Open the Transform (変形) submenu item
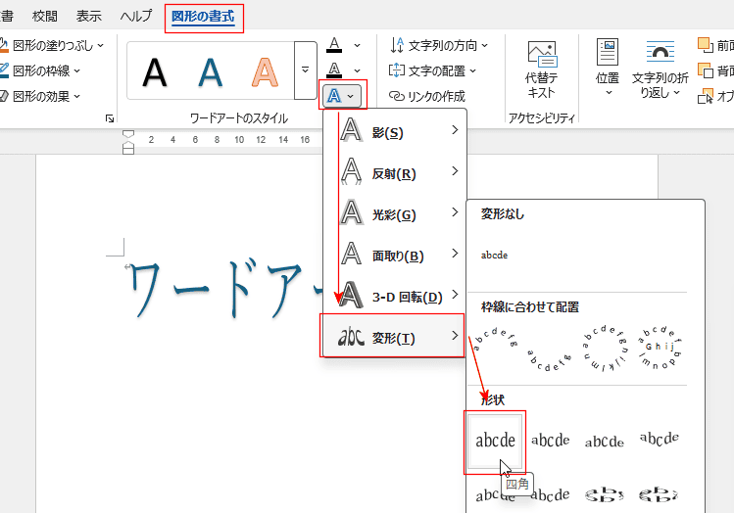The height and width of the screenshot is (513, 734). [394, 338]
